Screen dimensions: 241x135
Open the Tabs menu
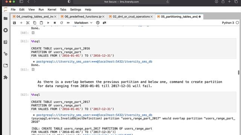[63, 9]
